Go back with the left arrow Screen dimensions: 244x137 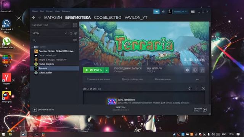[34, 18]
